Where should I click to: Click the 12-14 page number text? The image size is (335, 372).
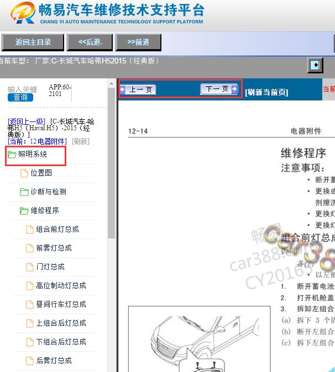138,131
